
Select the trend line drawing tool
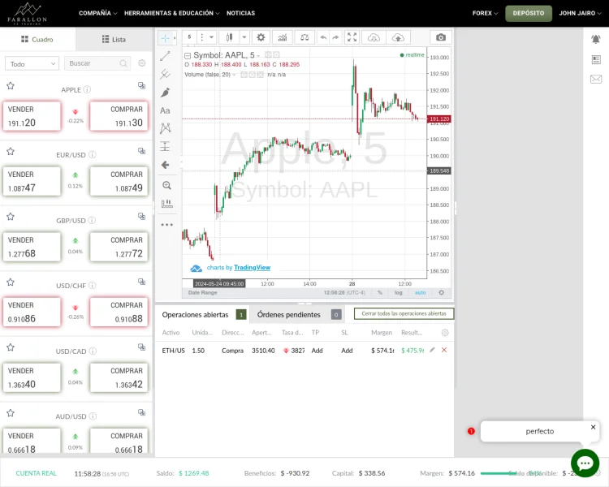tap(165, 56)
